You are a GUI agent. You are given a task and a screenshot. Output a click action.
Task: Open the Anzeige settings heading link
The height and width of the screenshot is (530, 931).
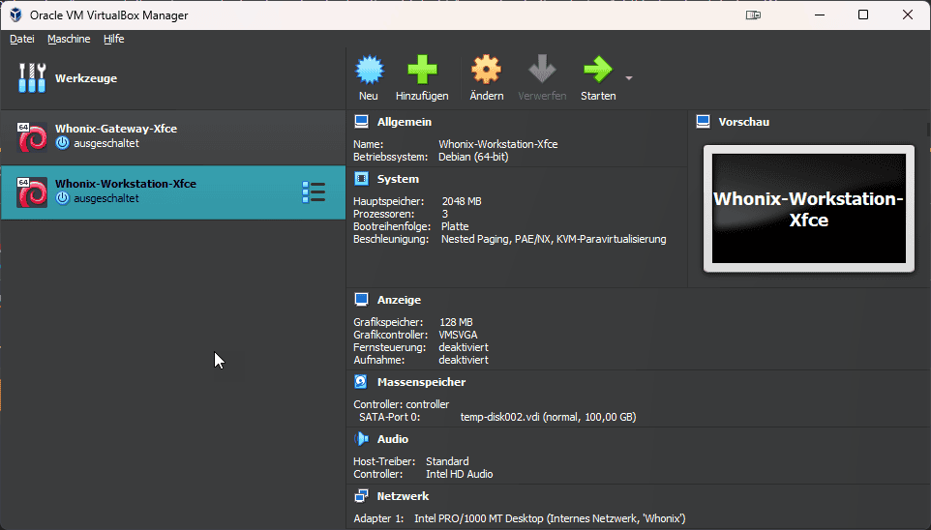point(399,300)
